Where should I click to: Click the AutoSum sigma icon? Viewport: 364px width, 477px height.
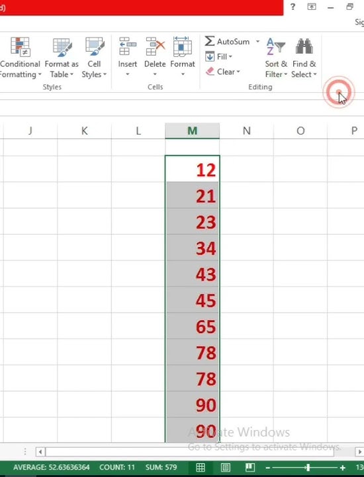click(x=209, y=41)
